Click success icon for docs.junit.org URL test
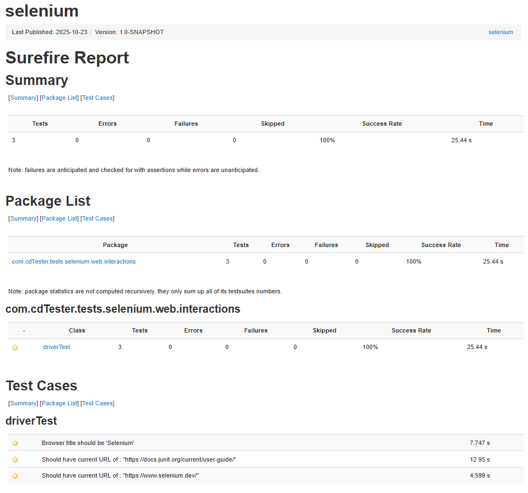528x493 pixels. tap(15, 460)
